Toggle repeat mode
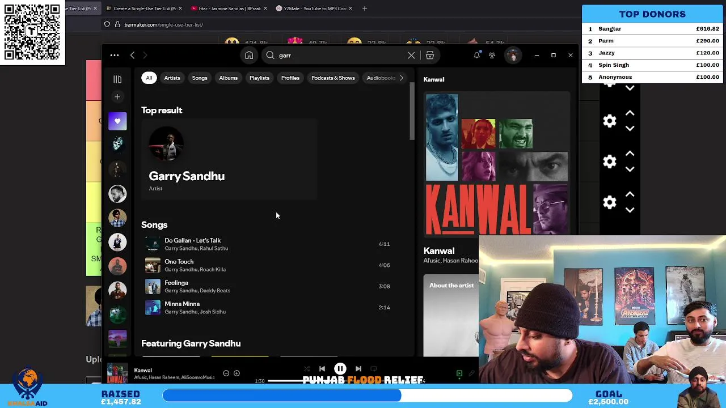 coord(374,369)
